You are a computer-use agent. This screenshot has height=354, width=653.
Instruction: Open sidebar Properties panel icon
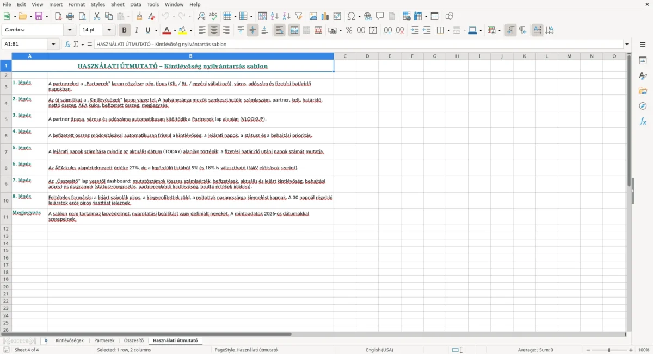(643, 60)
